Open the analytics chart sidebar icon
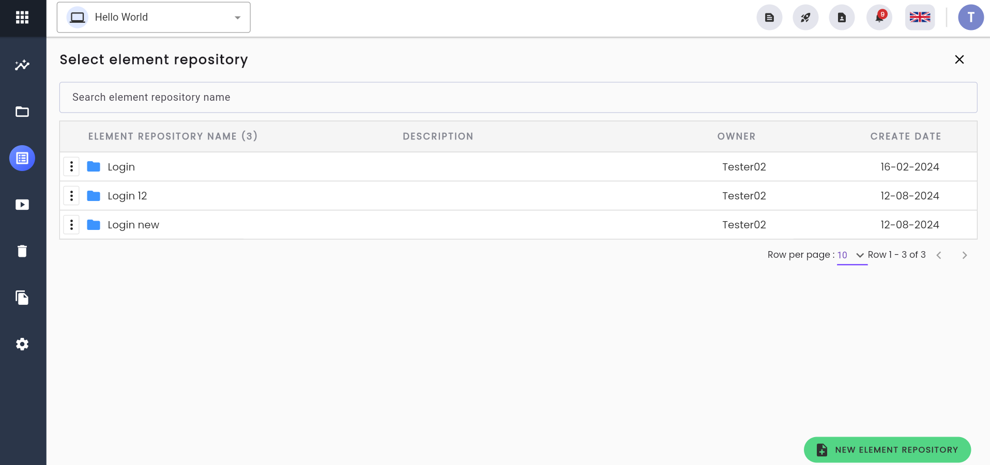990x465 pixels. pyautogui.click(x=22, y=65)
